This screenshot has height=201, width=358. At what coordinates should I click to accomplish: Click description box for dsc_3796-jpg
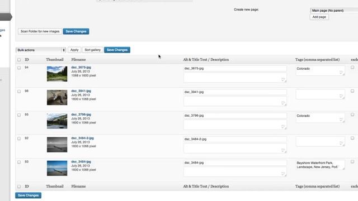pos(235,125)
